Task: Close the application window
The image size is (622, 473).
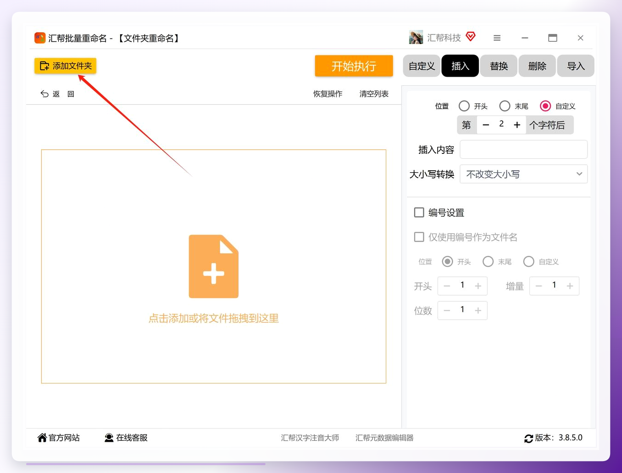Action: (580, 38)
